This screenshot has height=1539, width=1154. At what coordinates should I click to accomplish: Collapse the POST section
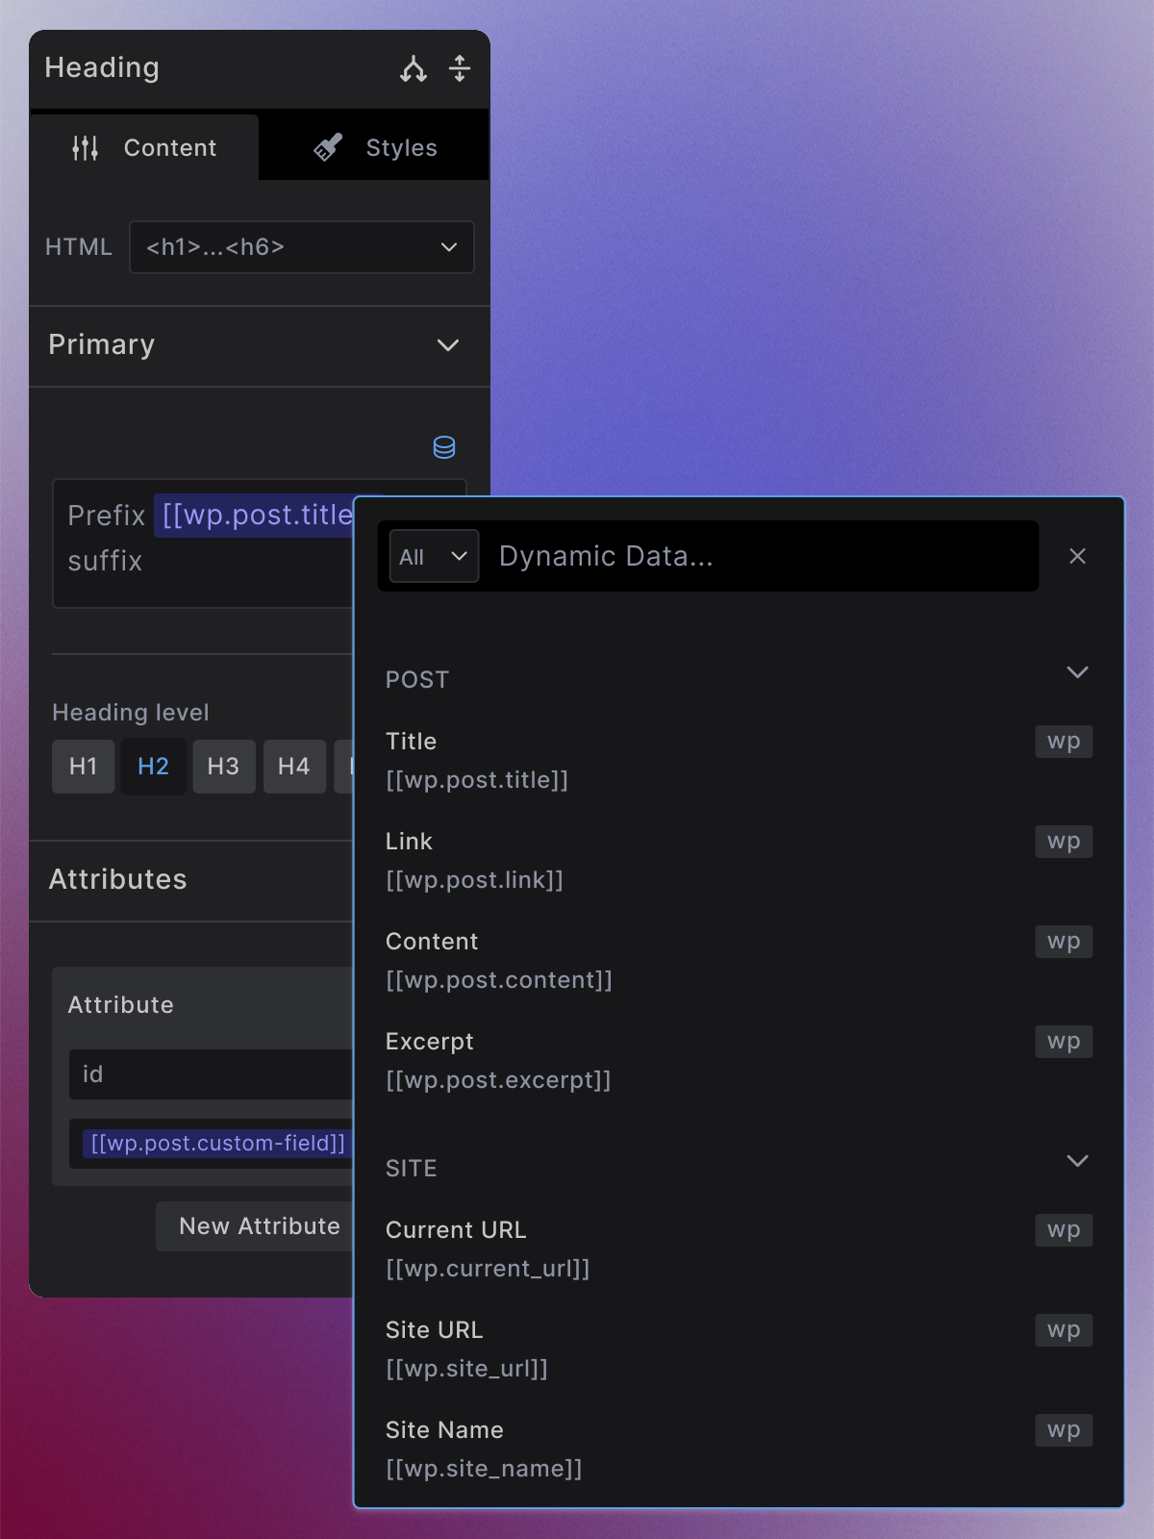tap(1076, 673)
